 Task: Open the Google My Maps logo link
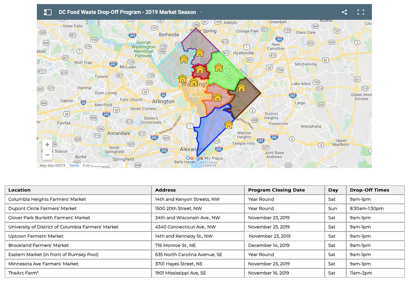click(204, 159)
